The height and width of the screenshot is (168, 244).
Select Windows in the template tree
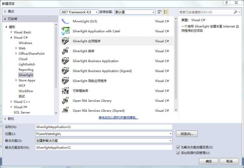(x=25, y=43)
